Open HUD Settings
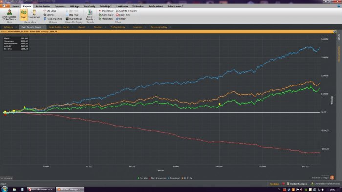 point(74,19)
